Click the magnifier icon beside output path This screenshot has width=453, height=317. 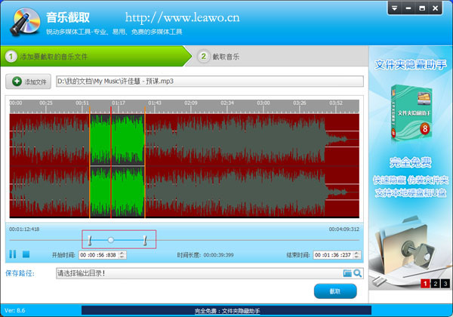pos(358,273)
